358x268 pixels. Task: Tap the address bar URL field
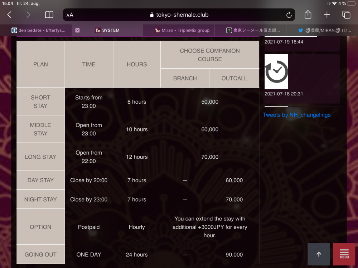(179, 15)
